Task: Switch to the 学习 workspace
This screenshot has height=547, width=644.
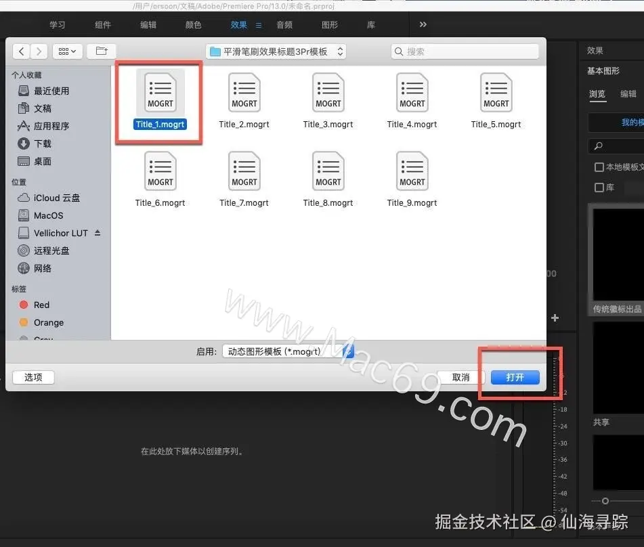Action: 58,25
